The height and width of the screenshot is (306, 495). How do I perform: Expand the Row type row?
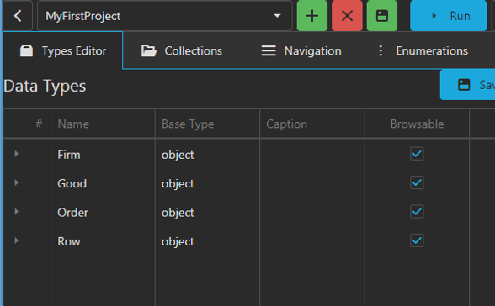17,240
